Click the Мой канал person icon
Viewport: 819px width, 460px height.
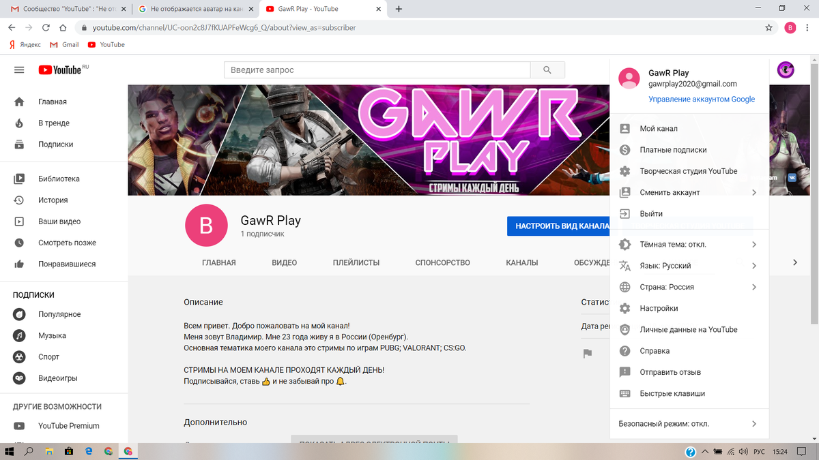coord(624,128)
